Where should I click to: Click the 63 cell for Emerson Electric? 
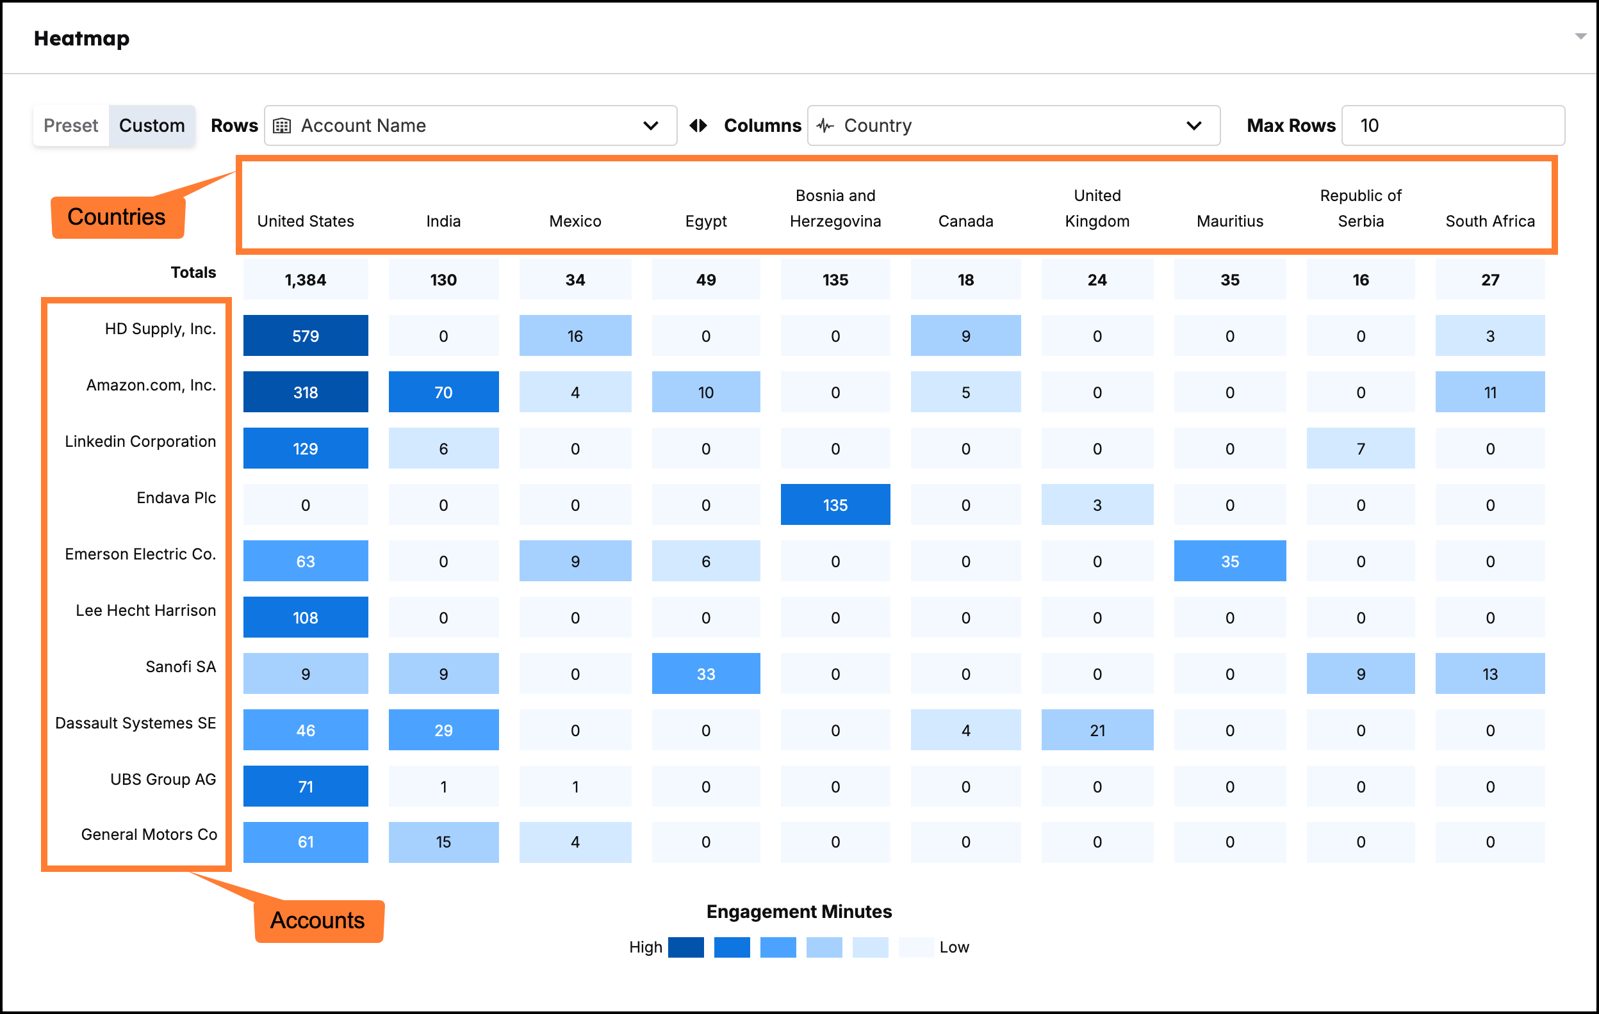(306, 561)
